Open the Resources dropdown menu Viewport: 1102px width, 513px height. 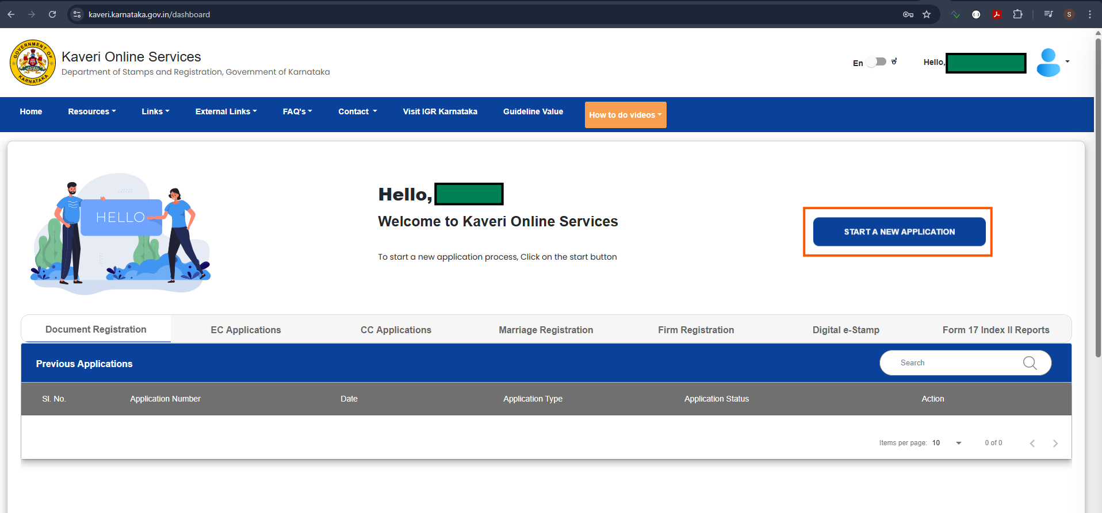coord(92,111)
